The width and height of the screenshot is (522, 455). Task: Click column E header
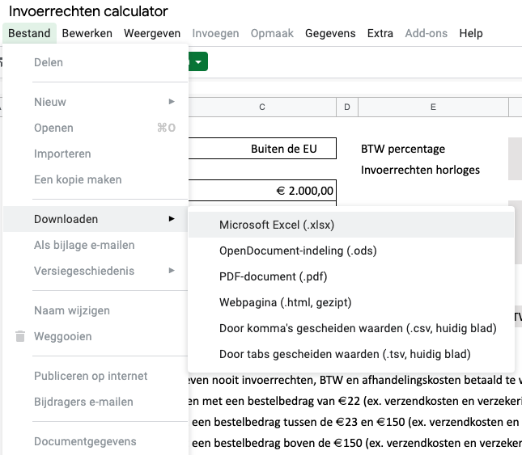(433, 107)
